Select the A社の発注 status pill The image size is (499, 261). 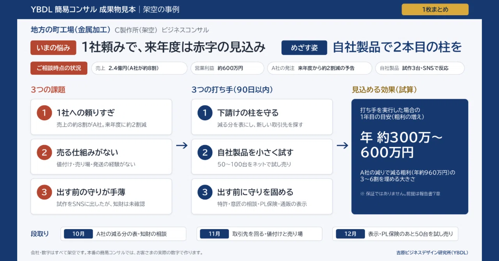pos(320,68)
